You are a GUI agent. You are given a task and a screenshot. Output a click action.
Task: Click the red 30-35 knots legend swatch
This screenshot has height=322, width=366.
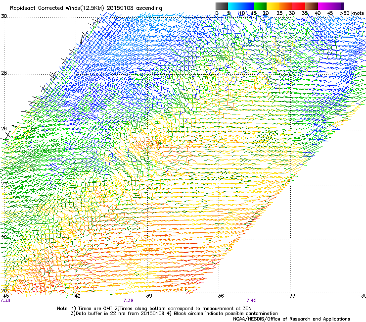pyautogui.click(x=299, y=6)
